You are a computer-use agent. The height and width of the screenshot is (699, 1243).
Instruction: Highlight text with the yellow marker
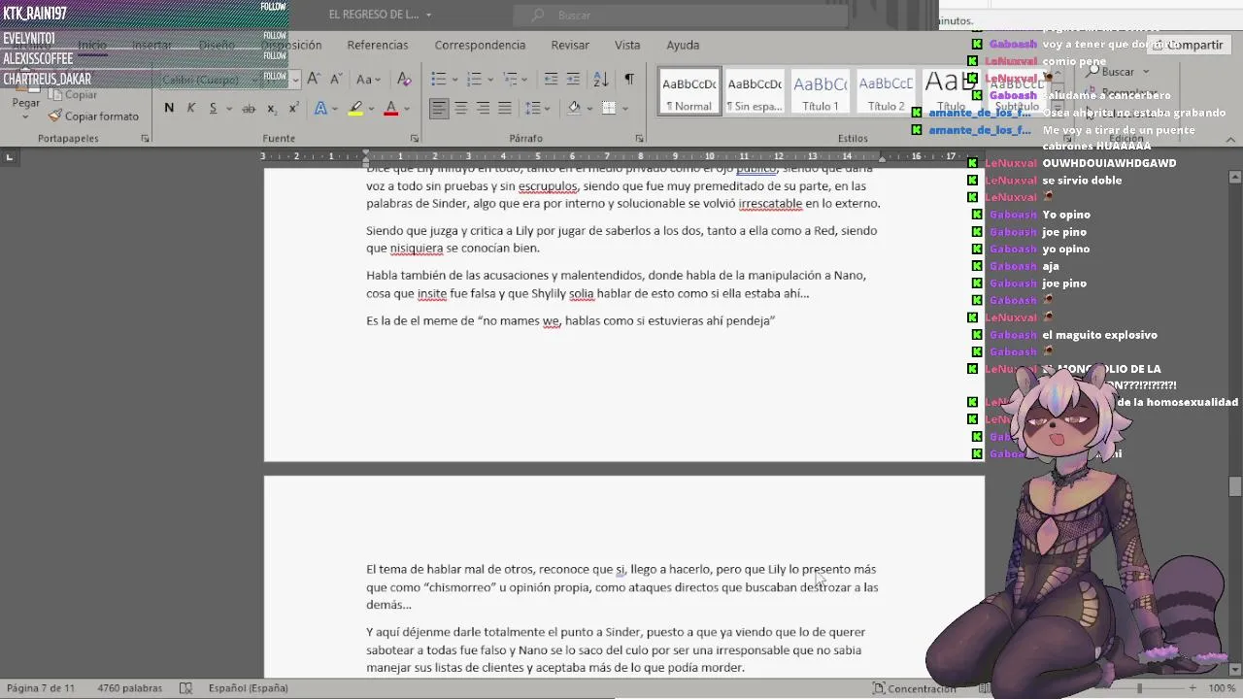pyautogui.click(x=356, y=109)
